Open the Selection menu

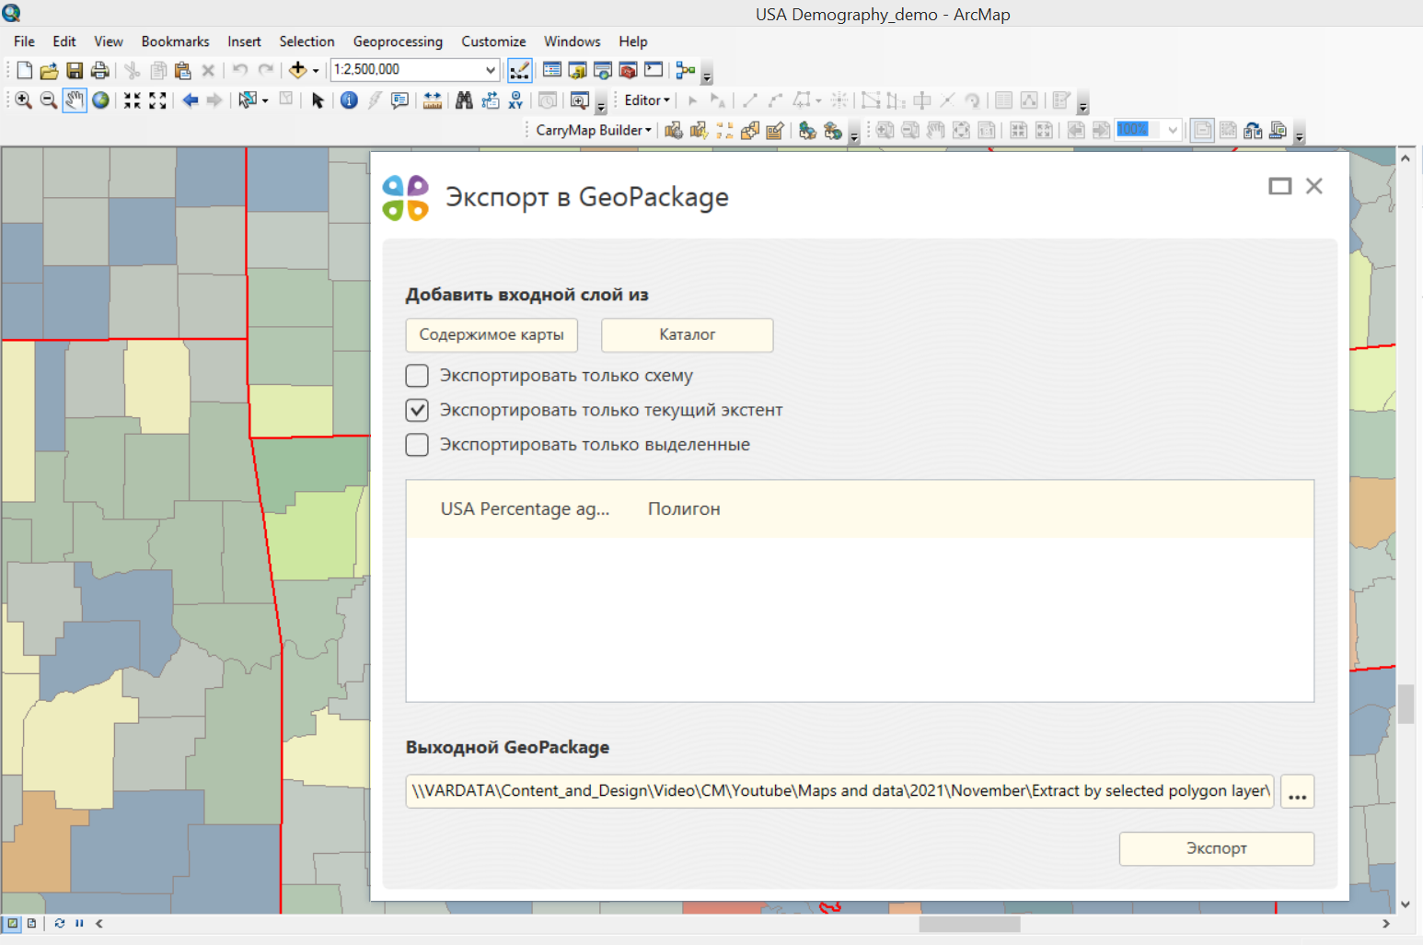coord(307,41)
